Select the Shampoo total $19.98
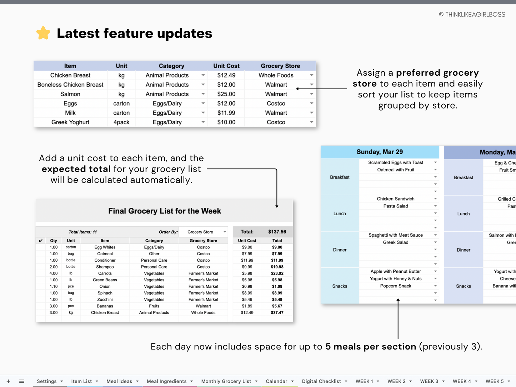Viewport: 516px width, 387px height. pos(277,267)
